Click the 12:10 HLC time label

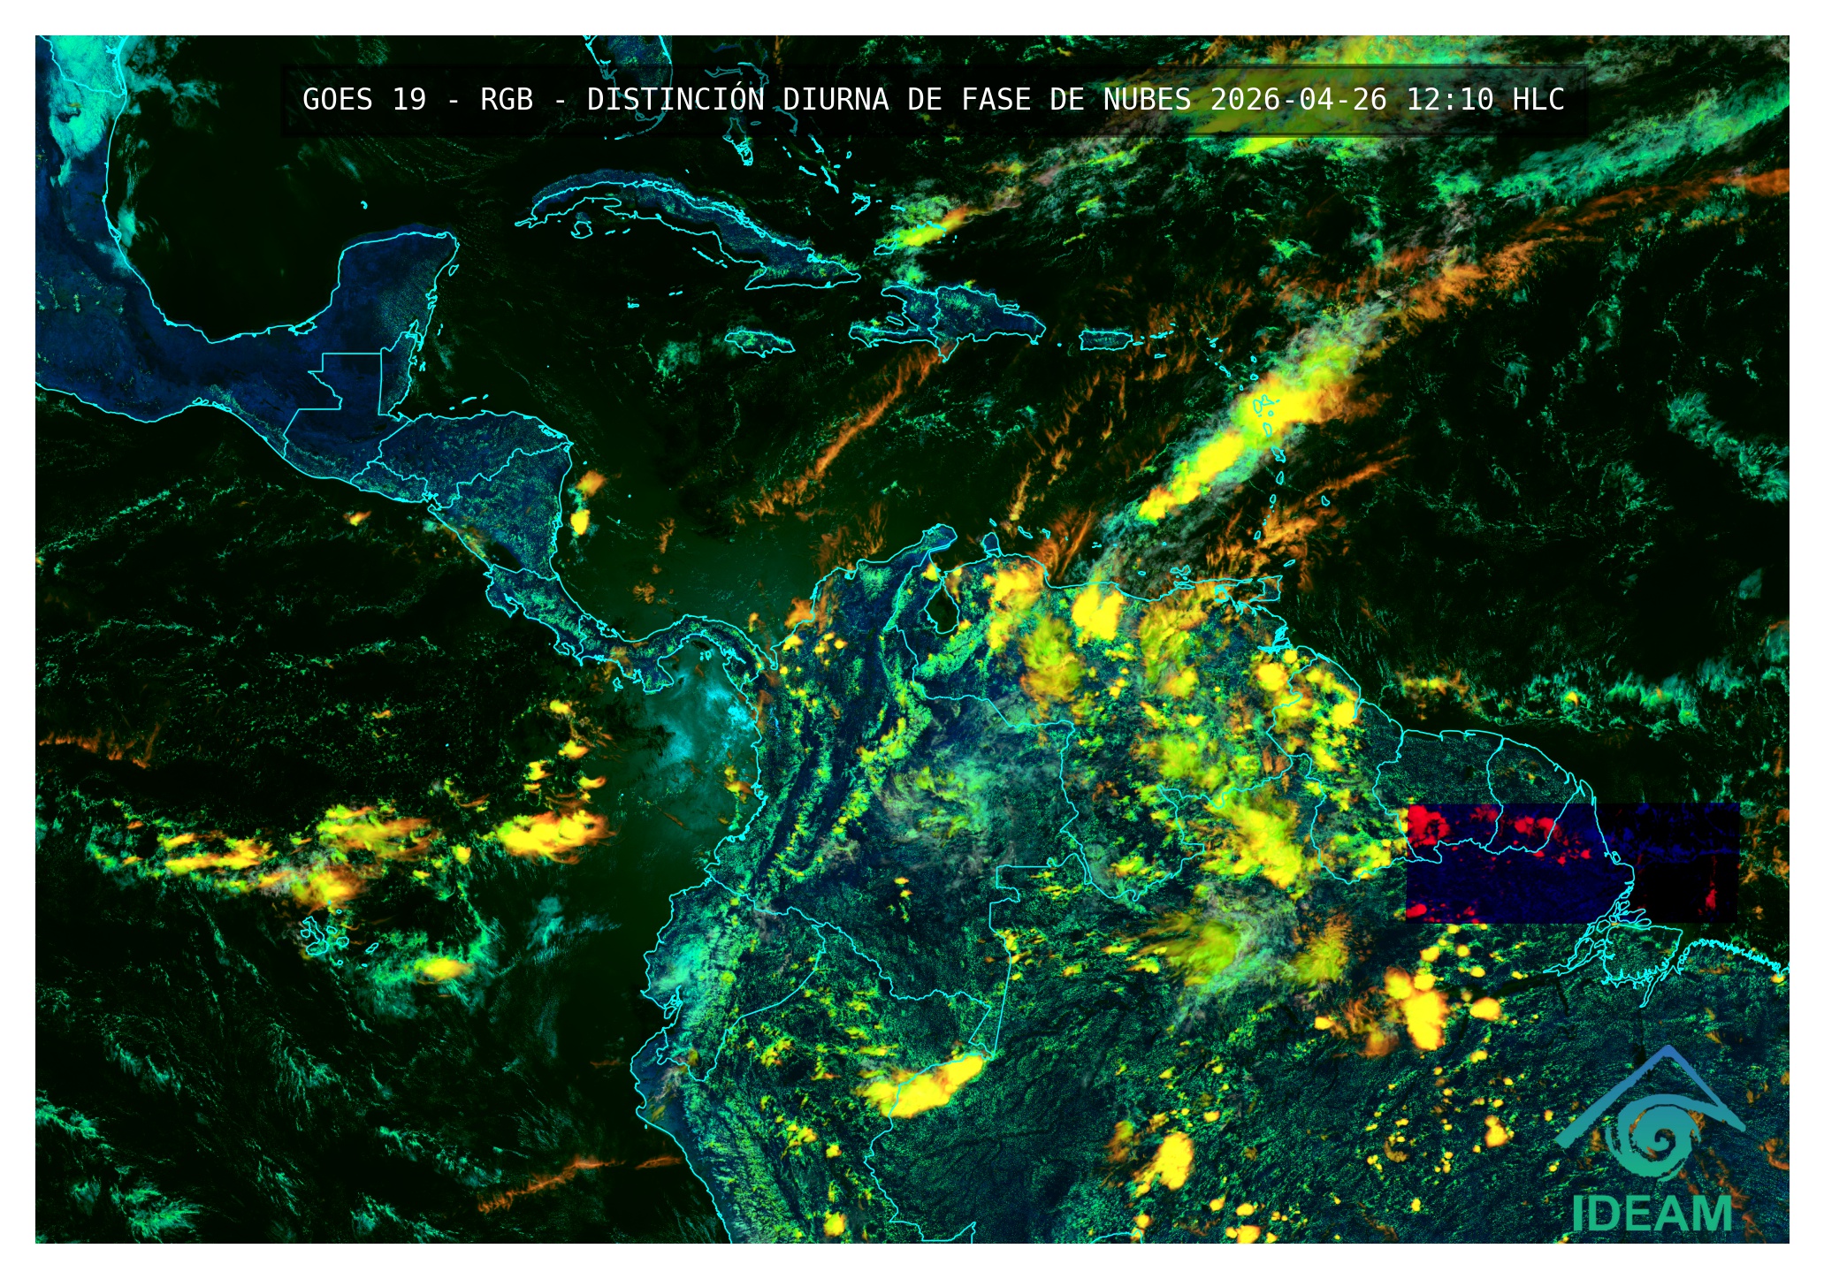[x=1484, y=100]
